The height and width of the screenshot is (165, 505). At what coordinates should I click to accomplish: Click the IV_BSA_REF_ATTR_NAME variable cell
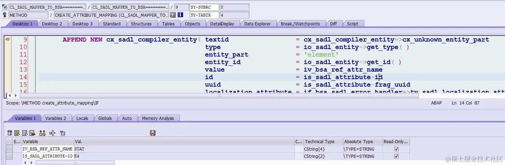pos(48,149)
